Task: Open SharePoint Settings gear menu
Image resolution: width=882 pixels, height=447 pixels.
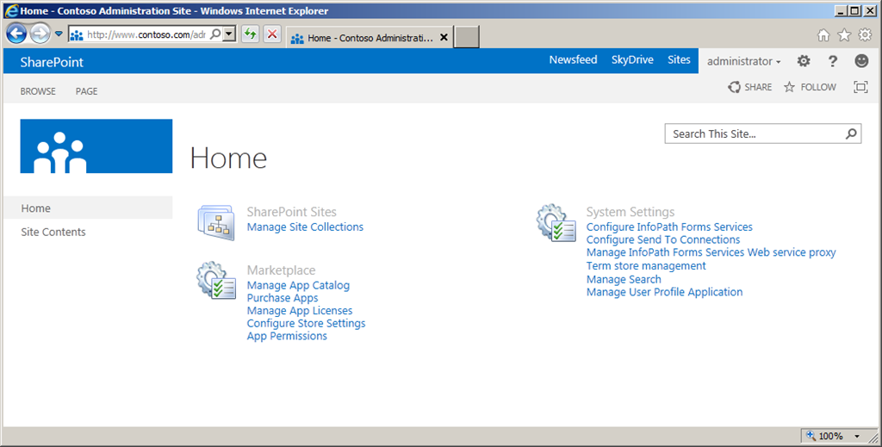Action: click(x=804, y=61)
